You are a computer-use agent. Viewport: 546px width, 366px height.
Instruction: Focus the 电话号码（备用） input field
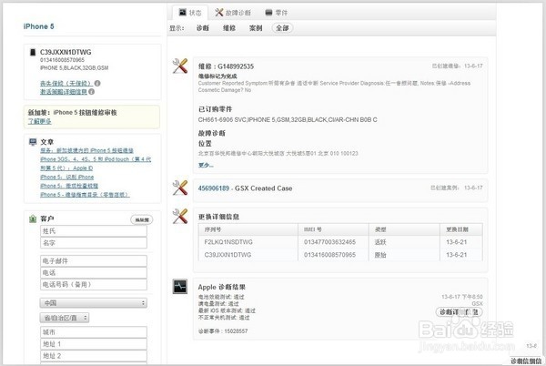(x=94, y=284)
